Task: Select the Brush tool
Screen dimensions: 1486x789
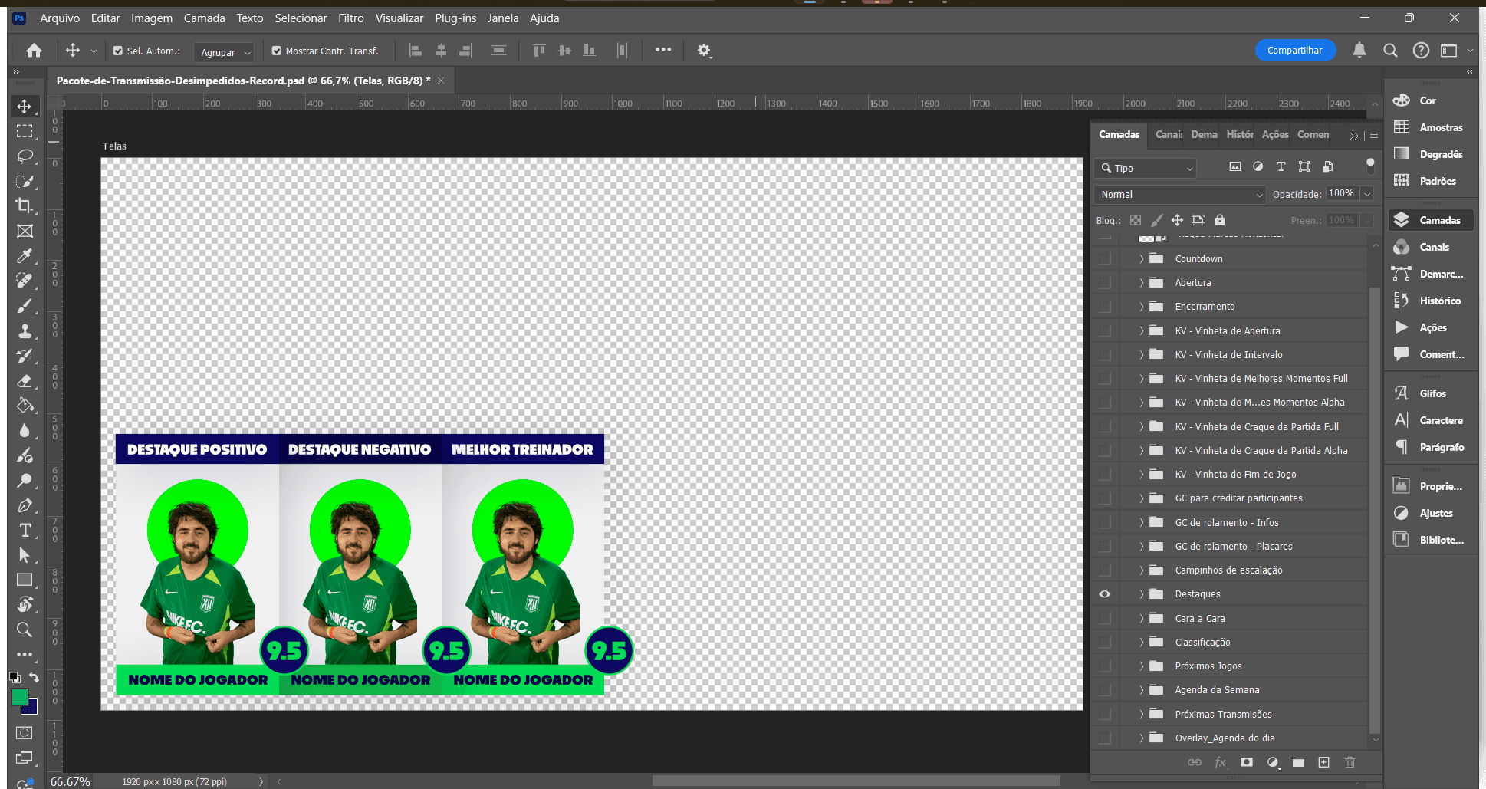Action: (25, 306)
